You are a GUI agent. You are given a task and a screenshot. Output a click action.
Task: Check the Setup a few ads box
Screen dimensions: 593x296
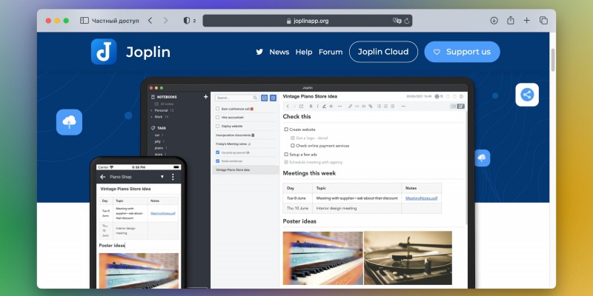pos(286,155)
